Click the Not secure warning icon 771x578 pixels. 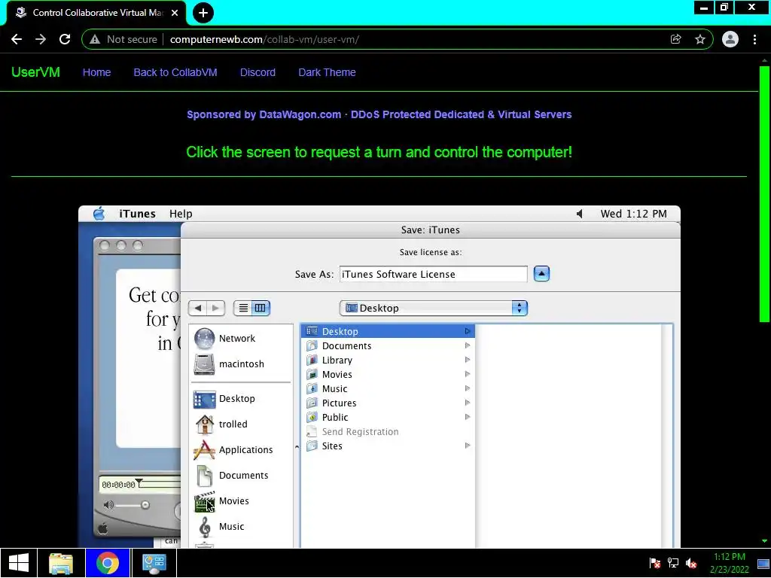pyautogui.click(x=95, y=39)
